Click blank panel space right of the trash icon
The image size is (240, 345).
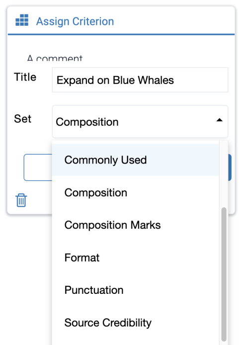click(40, 200)
